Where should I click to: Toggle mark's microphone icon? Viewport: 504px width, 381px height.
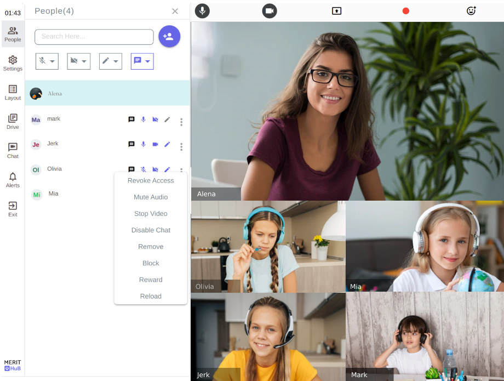[x=144, y=120]
